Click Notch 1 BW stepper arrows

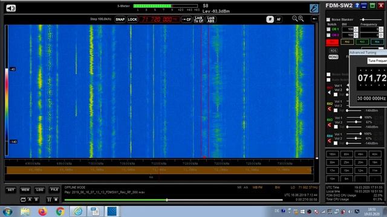(x=356, y=29)
